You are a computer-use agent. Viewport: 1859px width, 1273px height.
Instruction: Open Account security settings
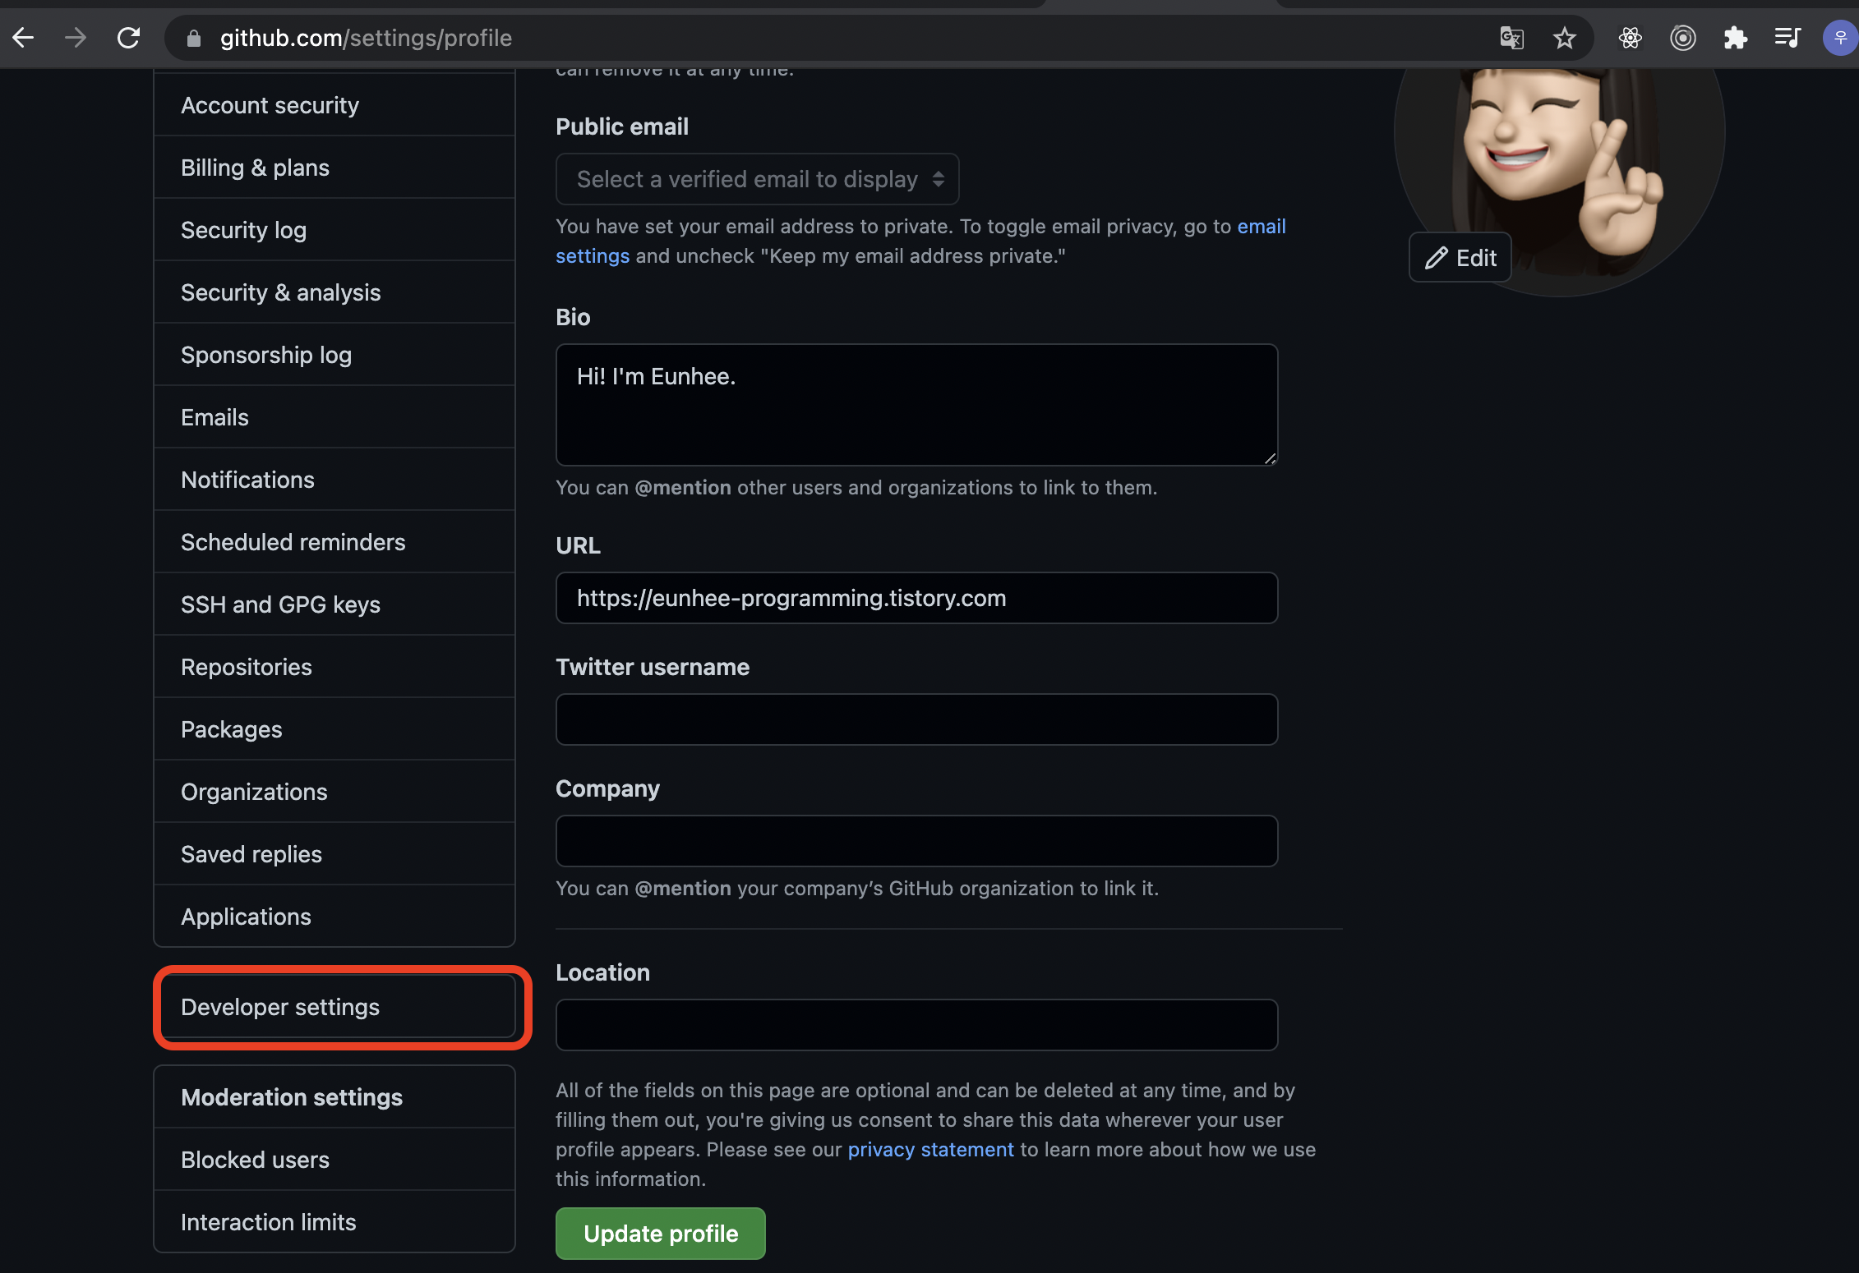point(270,105)
